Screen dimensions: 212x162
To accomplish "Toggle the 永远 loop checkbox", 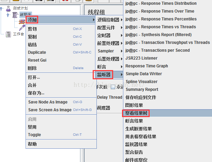I will point(113,87).
